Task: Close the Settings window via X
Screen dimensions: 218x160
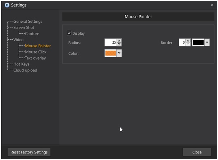Action: (212, 5)
